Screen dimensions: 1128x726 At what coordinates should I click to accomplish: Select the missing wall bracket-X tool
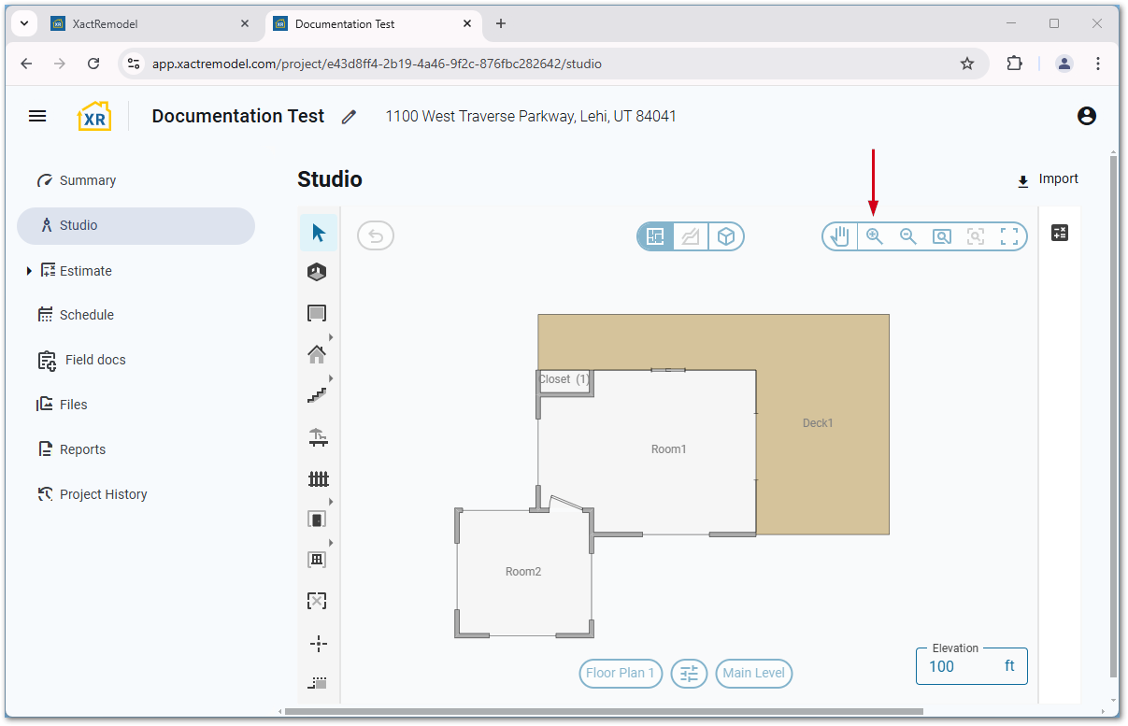[x=317, y=601]
